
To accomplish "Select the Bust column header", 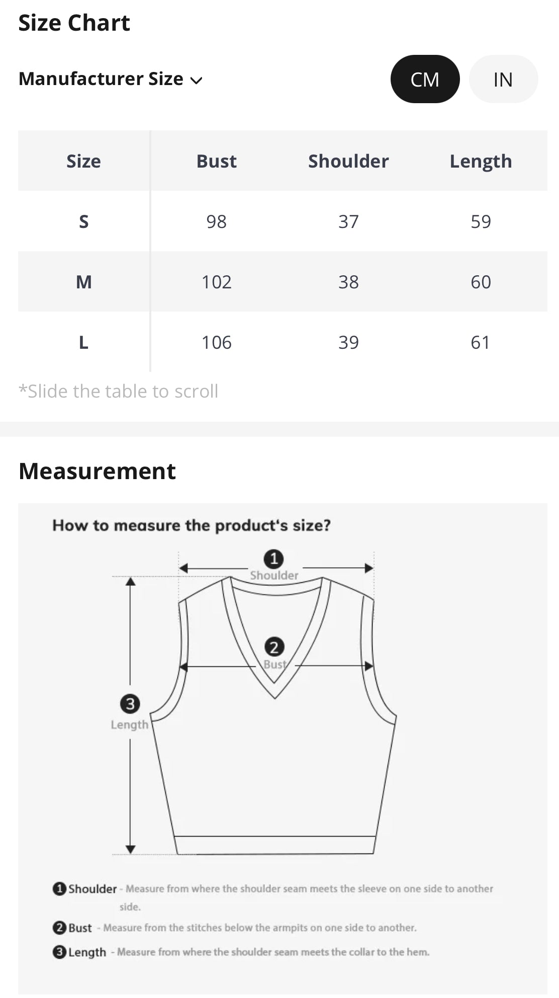I will click(x=216, y=161).
